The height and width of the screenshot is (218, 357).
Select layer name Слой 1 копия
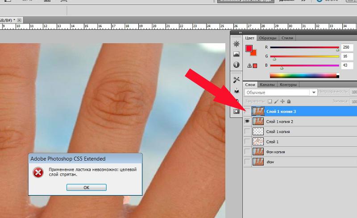coord(278,132)
